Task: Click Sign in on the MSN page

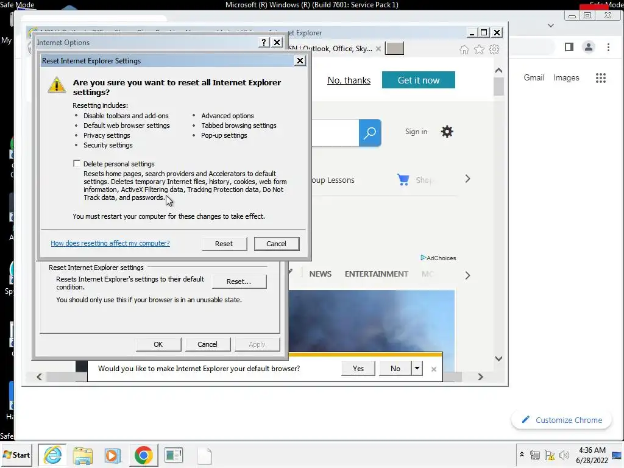Action: (x=416, y=132)
